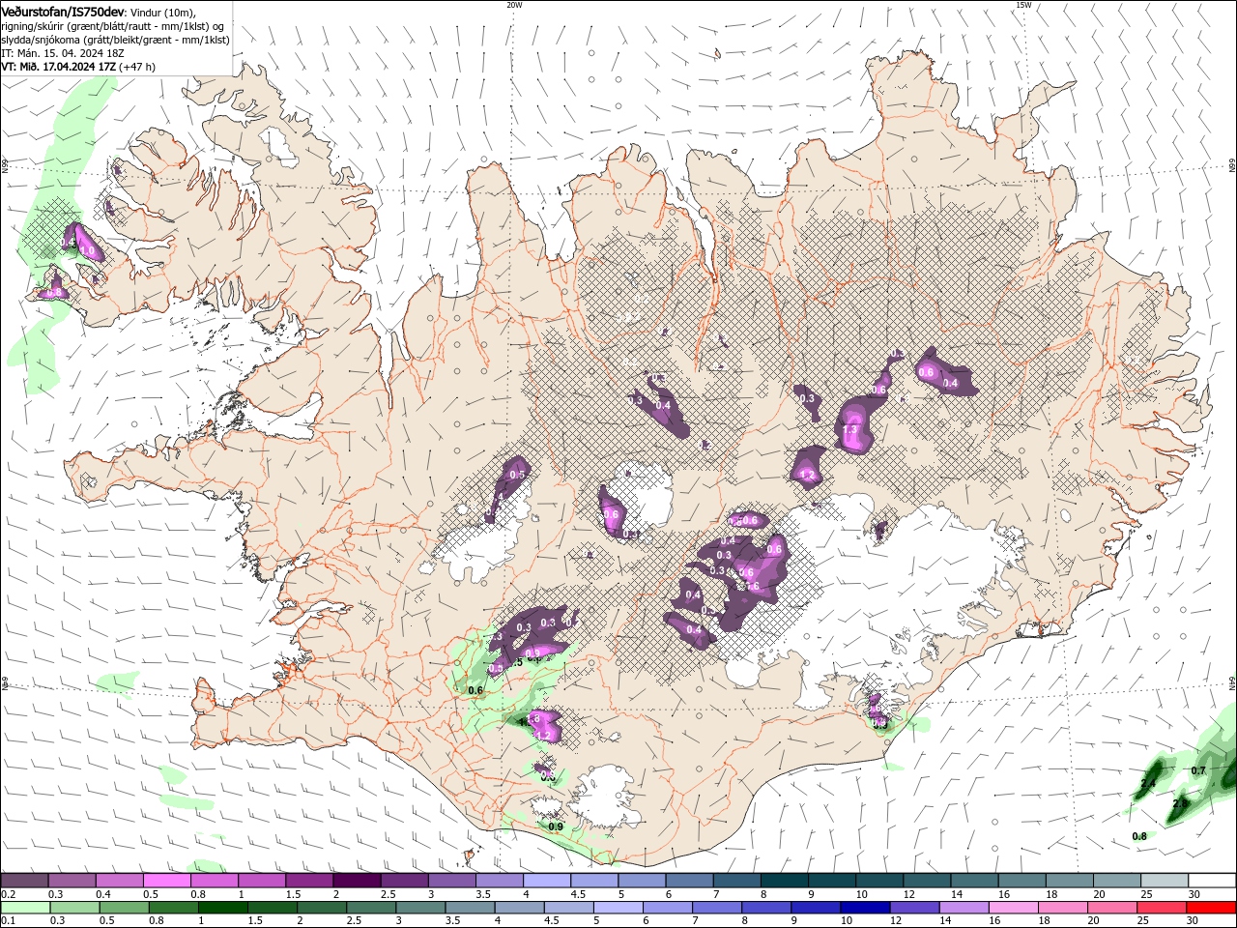Pick the bright red 30 swatch, lower legend
Viewport: 1237px width, 928px height.
coord(1211,908)
